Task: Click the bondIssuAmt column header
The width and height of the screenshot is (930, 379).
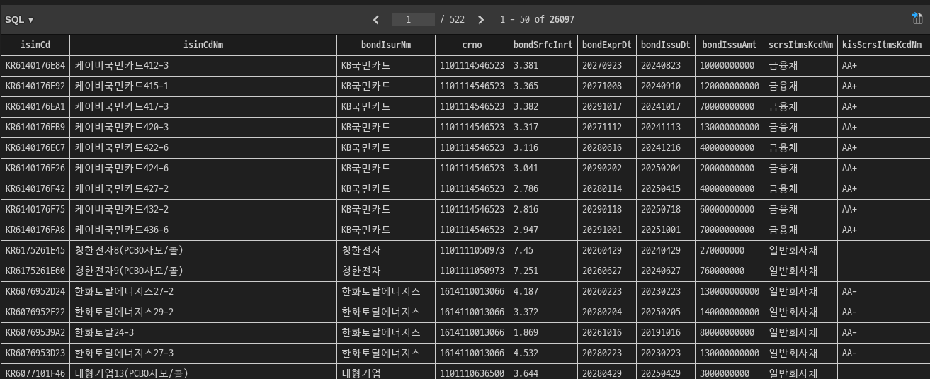Action: 729,45
